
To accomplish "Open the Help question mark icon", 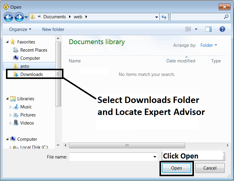I will click(222, 29).
